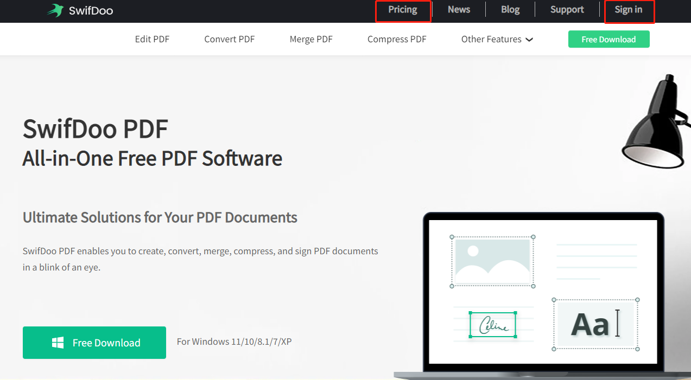Go to the News section
The height and width of the screenshot is (380, 691).
459,10
